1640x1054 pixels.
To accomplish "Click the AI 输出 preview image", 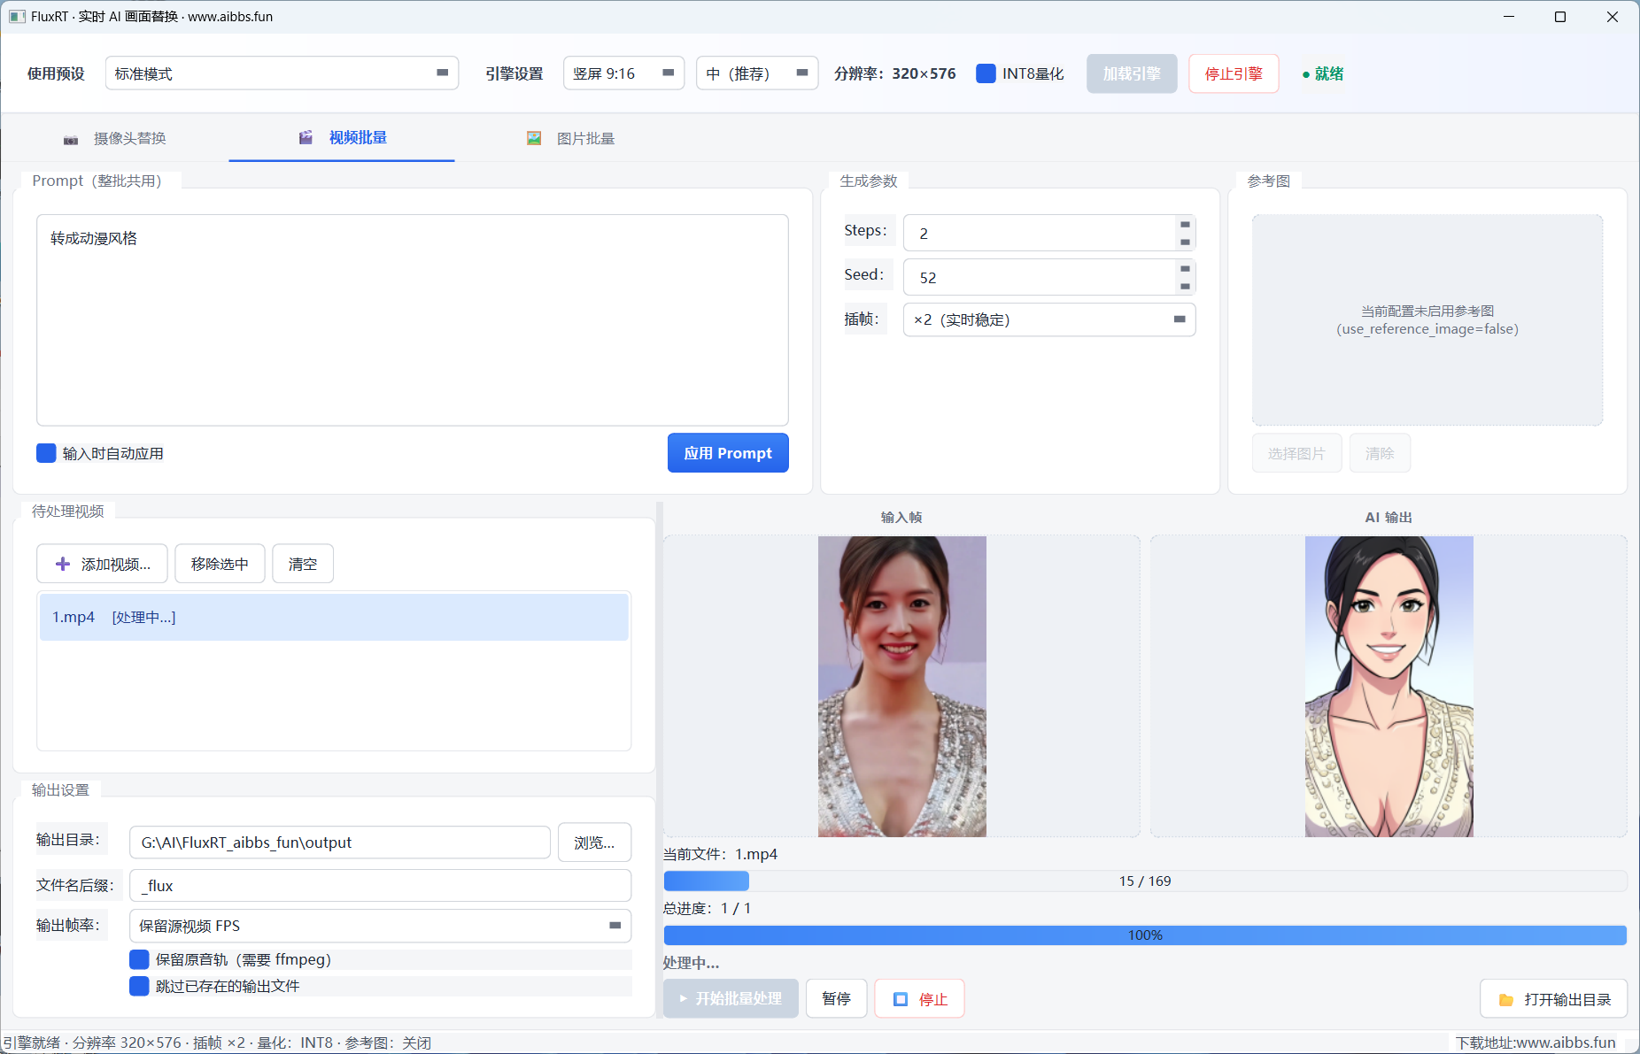I will coord(1389,687).
